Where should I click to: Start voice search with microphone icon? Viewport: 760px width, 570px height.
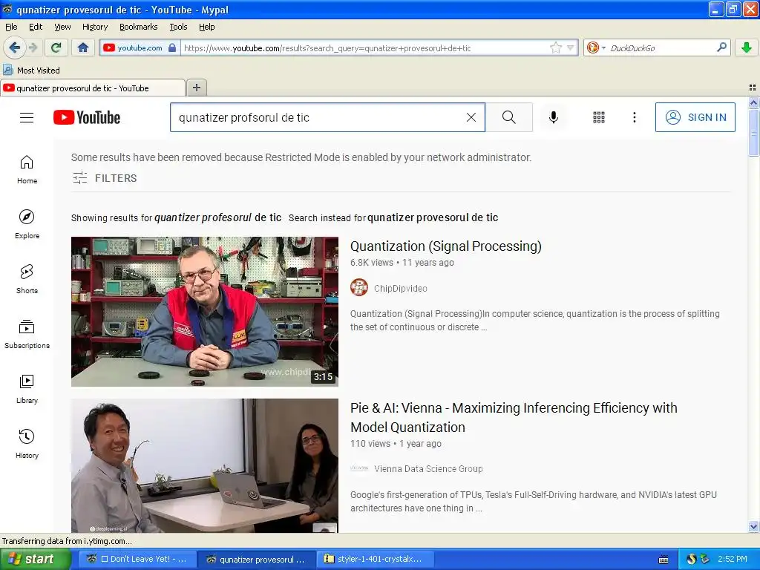(554, 117)
